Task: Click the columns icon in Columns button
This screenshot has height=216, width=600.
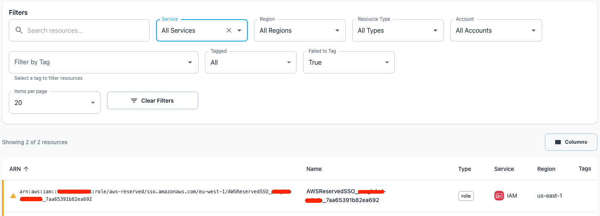Action: click(x=558, y=142)
